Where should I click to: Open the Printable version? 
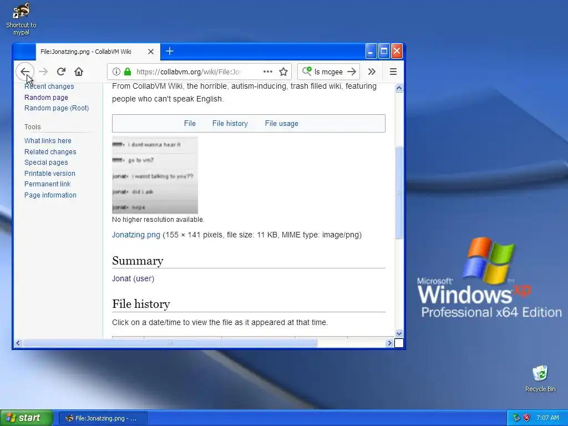click(x=50, y=174)
